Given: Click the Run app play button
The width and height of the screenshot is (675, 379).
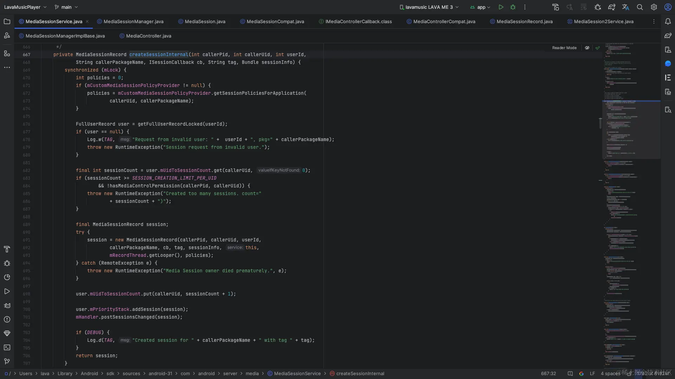Looking at the screenshot, I should click(501, 7).
